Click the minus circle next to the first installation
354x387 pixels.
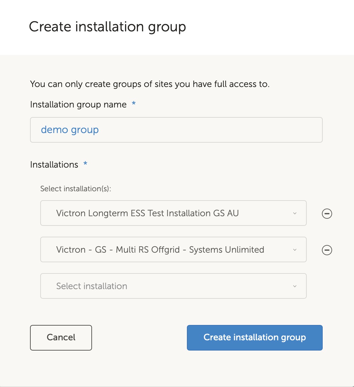coord(327,213)
